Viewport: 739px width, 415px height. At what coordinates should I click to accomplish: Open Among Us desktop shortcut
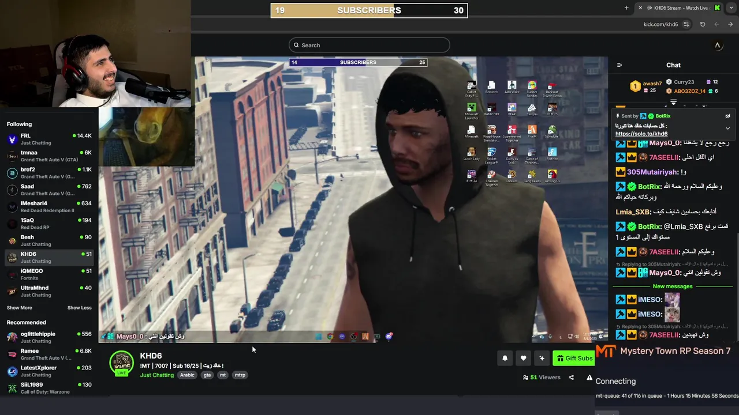552,176
